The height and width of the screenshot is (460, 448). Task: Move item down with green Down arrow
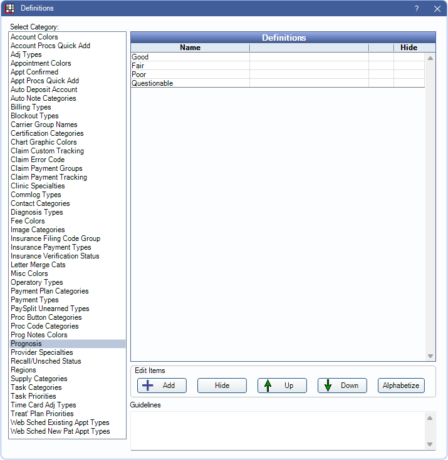click(342, 386)
